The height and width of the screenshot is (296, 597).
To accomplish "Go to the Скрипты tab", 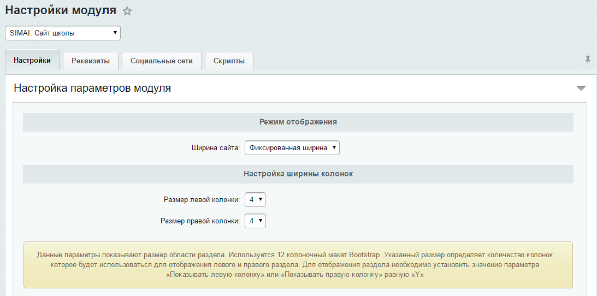I will pyautogui.click(x=229, y=61).
